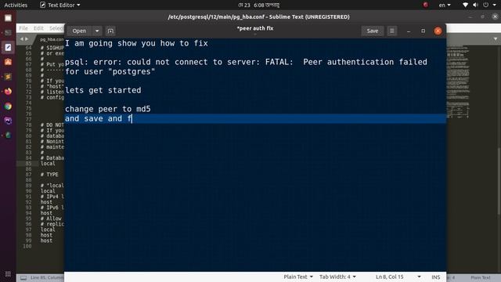Viewport: 501px width, 282px height.
Task: Click the red recording indicator in top bar
Action: click(x=426, y=5)
